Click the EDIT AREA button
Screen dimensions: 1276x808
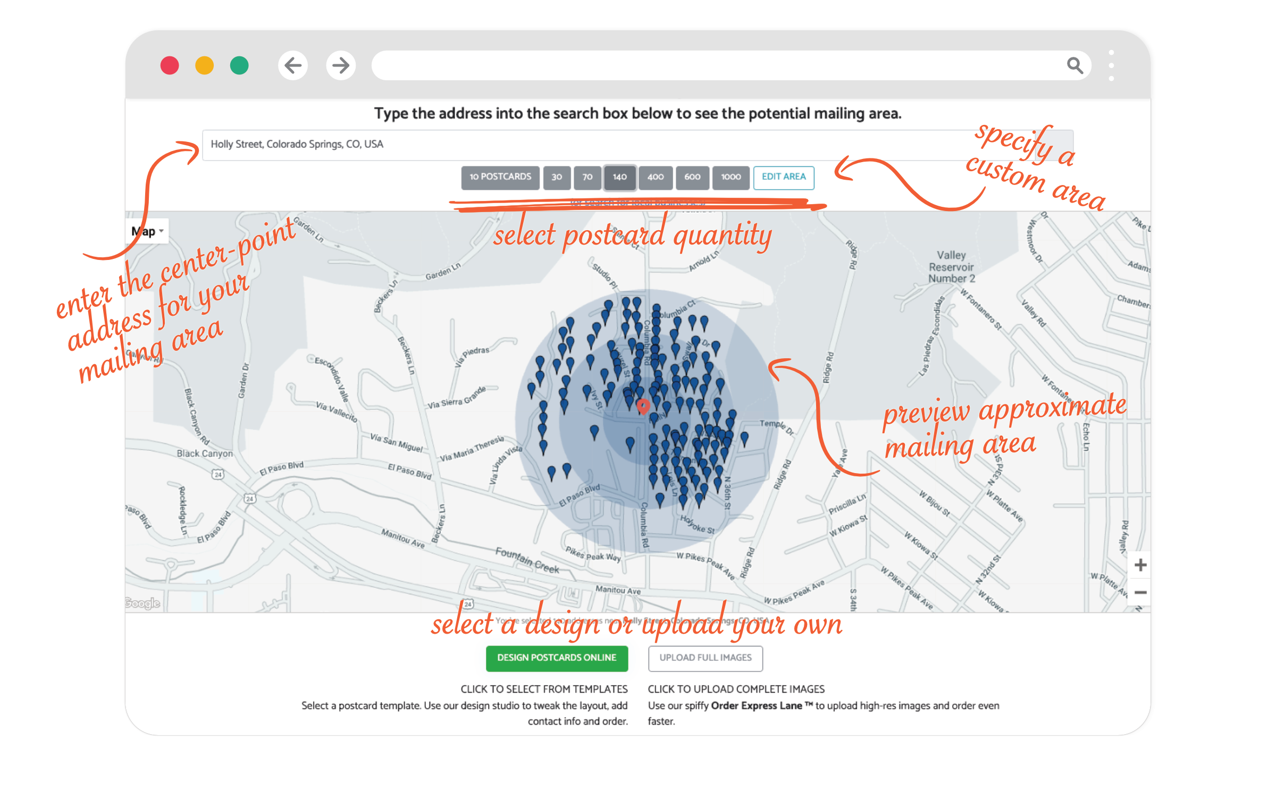click(784, 177)
